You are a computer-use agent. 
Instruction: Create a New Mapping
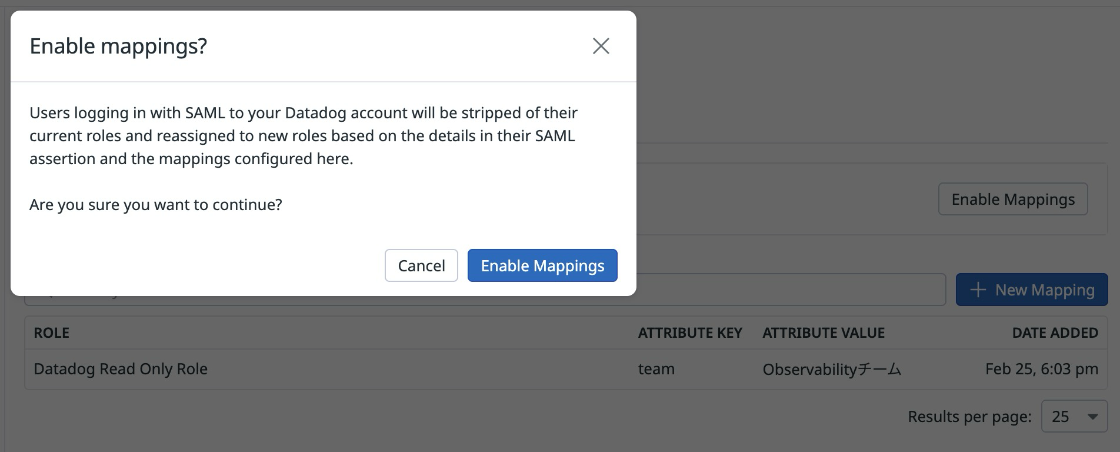(x=1031, y=290)
